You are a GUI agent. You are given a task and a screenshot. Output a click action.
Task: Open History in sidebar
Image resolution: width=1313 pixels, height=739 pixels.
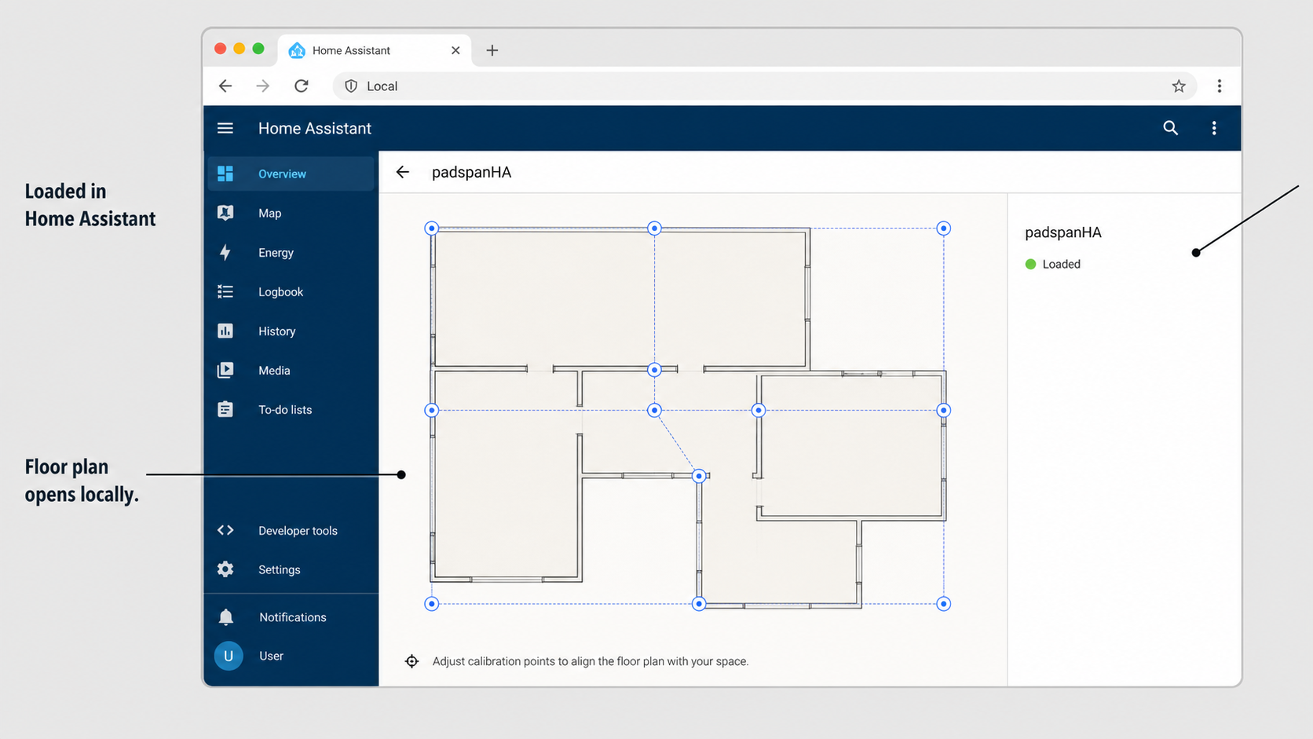(x=291, y=331)
